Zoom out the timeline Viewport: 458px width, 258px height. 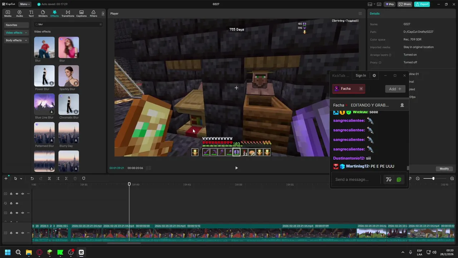418,178
